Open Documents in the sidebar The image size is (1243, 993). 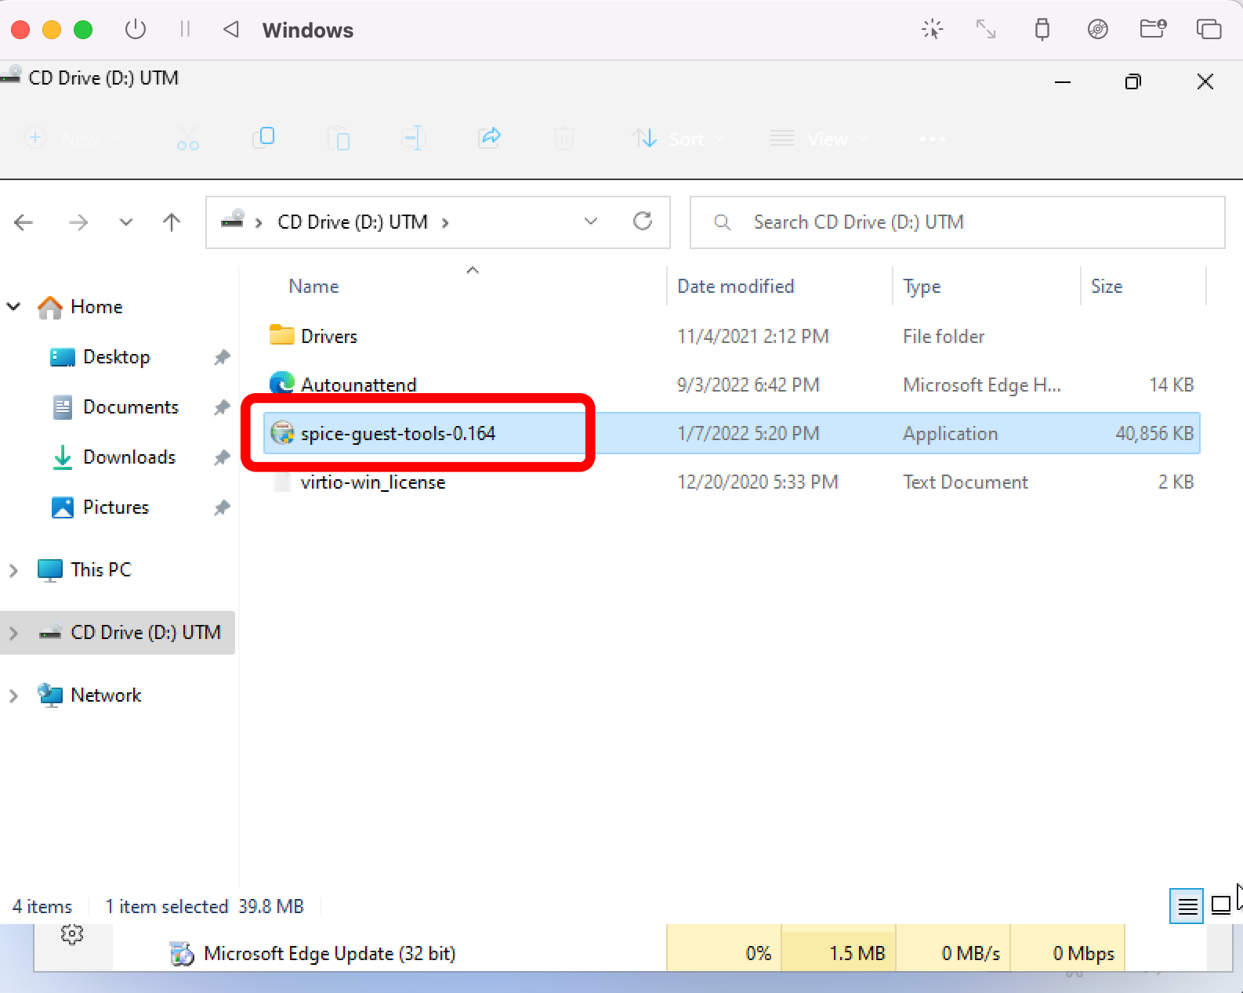point(131,407)
